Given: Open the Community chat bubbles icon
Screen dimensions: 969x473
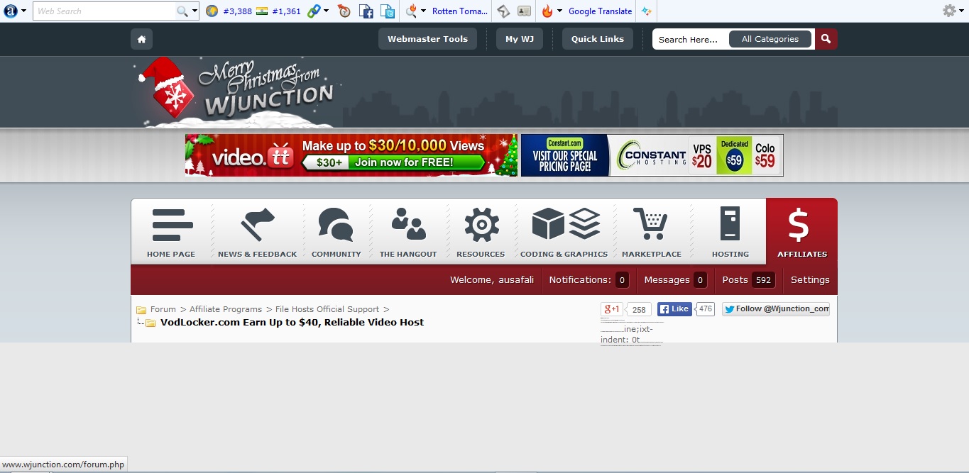Looking at the screenshot, I should pyautogui.click(x=336, y=226).
